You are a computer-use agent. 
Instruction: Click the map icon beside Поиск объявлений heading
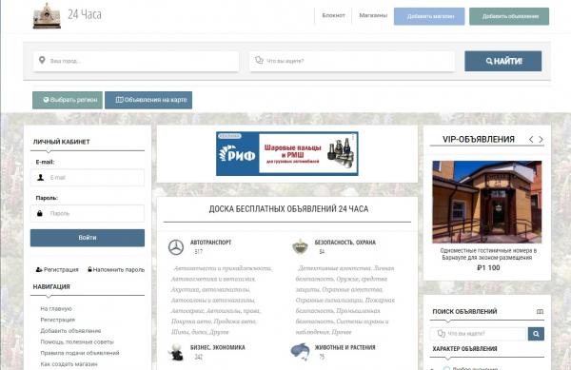tap(540, 311)
